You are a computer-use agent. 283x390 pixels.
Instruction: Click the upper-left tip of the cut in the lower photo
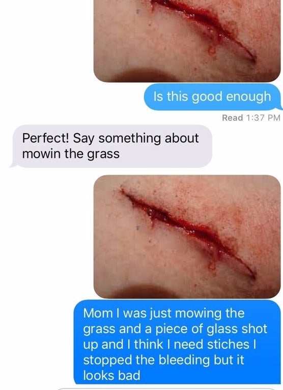[x=123, y=190]
